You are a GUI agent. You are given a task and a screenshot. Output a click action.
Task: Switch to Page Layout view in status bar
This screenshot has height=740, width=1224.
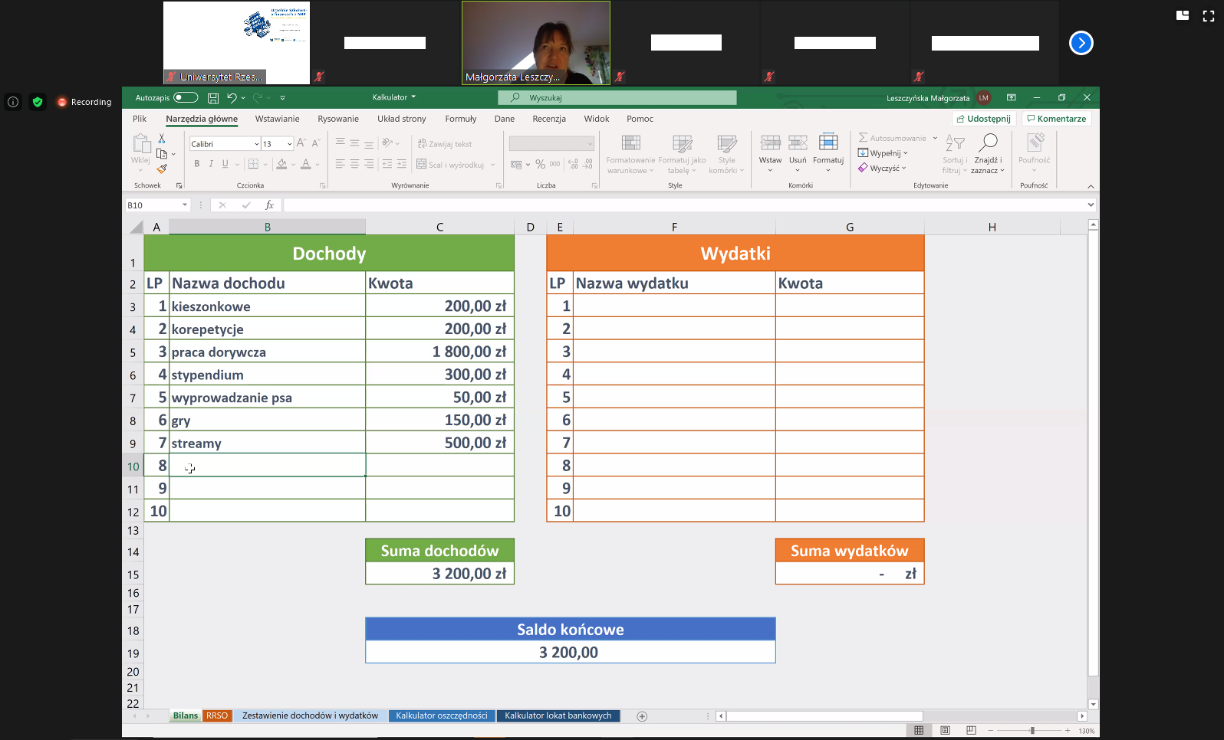click(x=945, y=731)
